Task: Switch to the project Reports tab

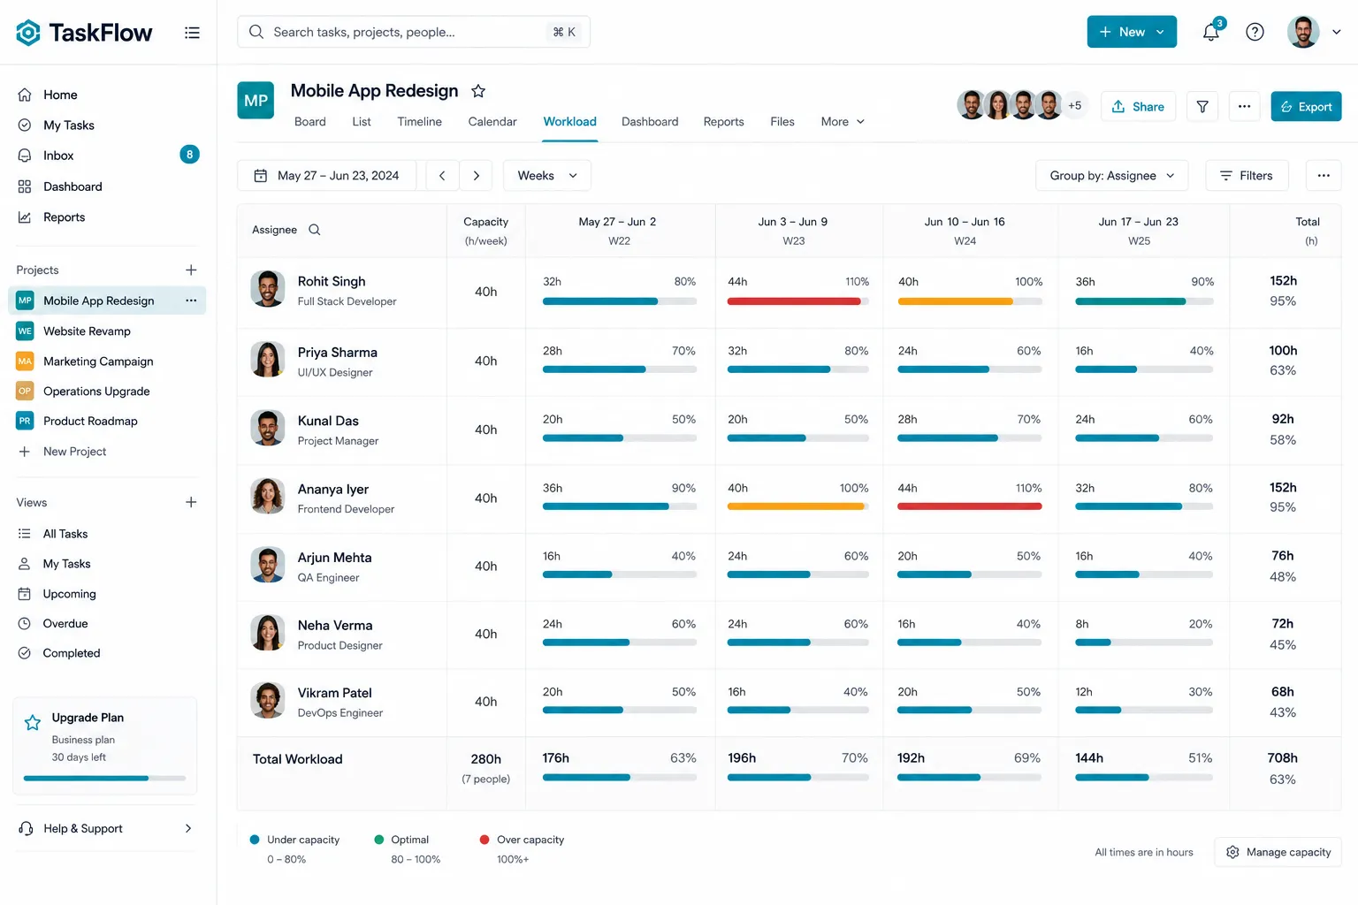Action: [723, 122]
